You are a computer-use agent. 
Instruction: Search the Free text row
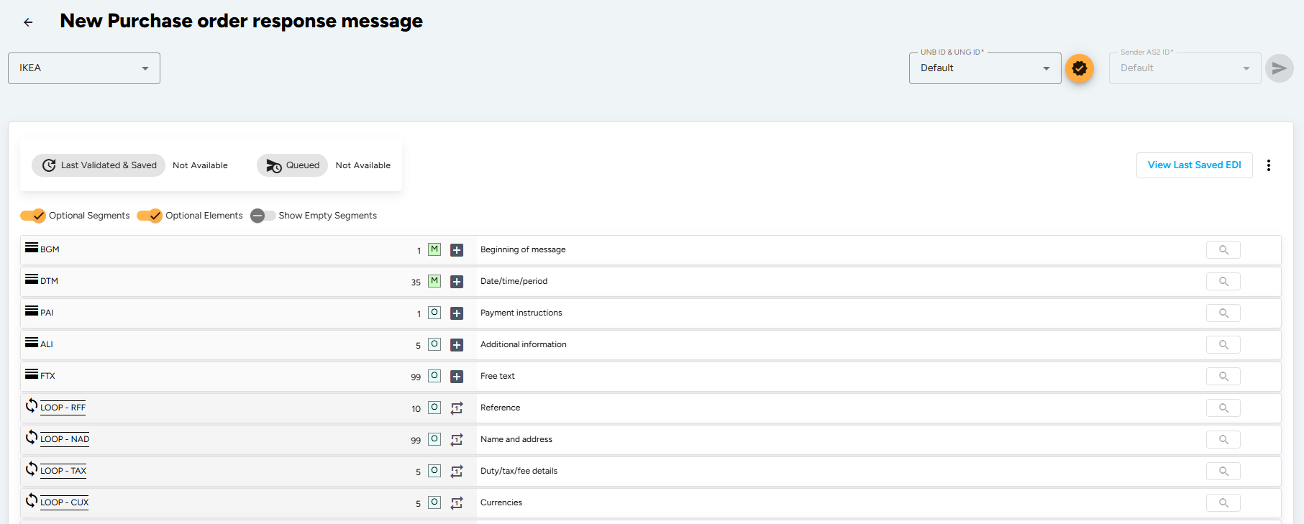[x=1223, y=377]
